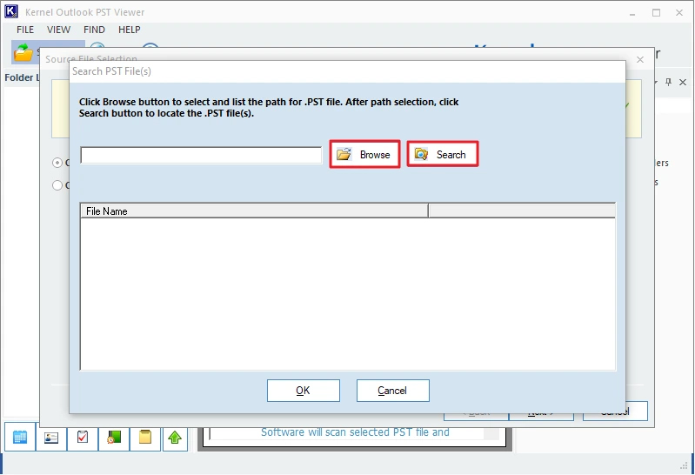695x475 pixels.
Task: Open the Calendar view icon
Action: click(x=20, y=438)
